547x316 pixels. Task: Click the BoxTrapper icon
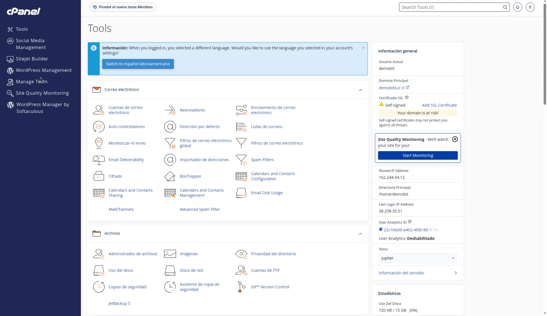click(x=170, y=176)
